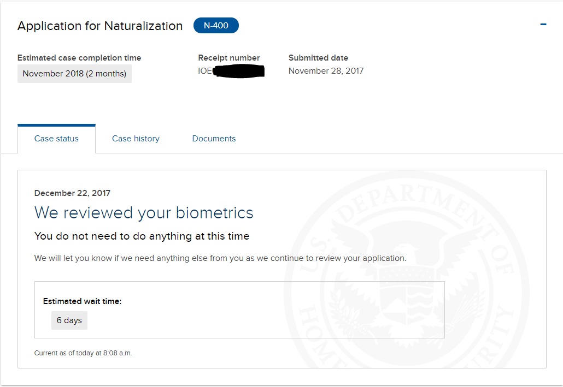Click the Submitted date label
Screen dimensions: 563x387
click(x=318, y=58)
